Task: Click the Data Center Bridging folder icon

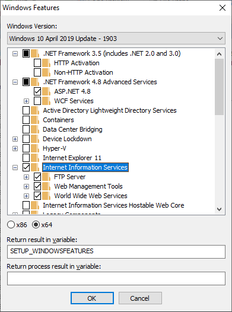Action: [x=35, y=129]
